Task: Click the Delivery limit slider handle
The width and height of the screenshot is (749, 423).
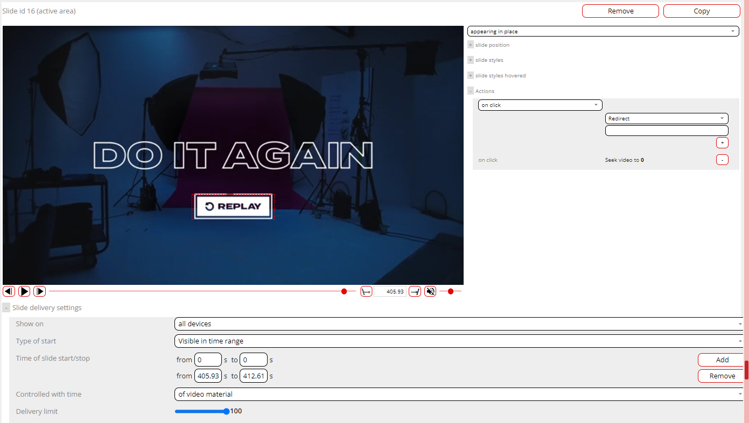Action: [226, 412]
